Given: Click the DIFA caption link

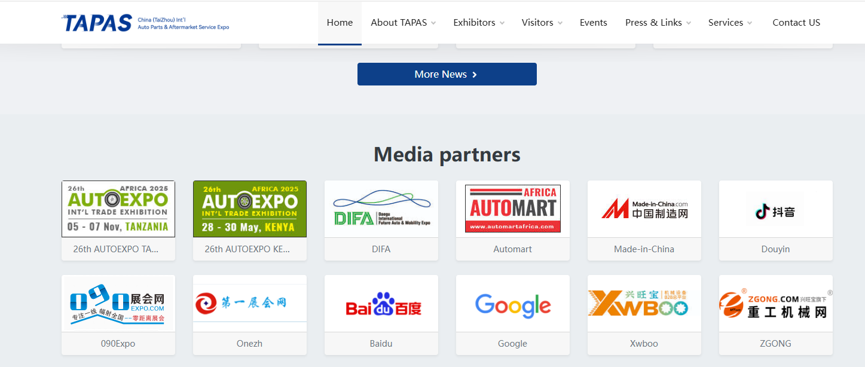Looking at the screenshot, I should (381, 249).
